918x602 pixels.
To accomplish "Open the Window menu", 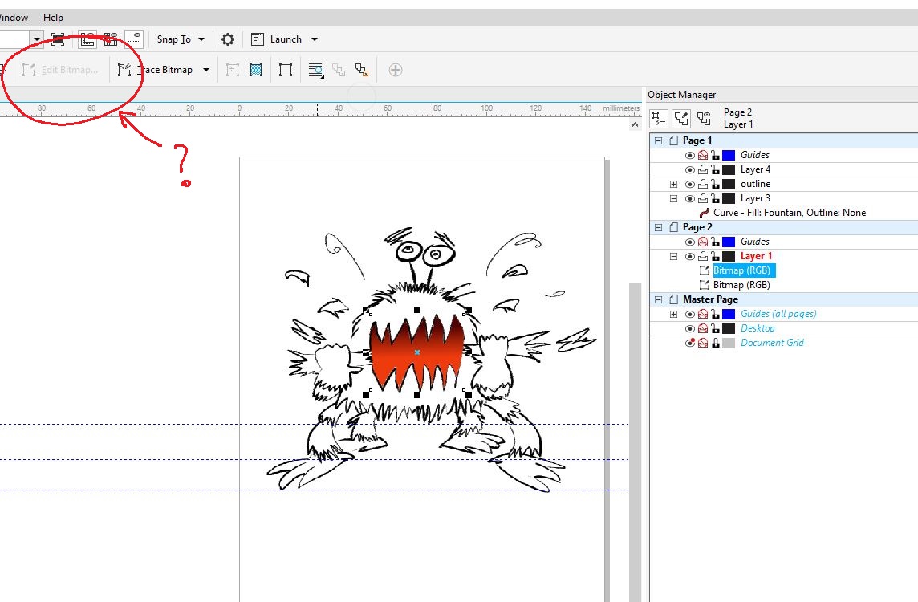I will point(14,17).
